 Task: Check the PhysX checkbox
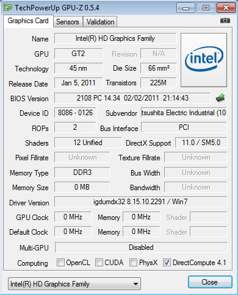point(133,262)
